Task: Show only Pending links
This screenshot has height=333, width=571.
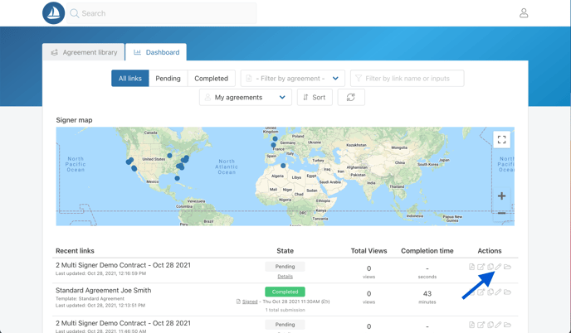Action: 168,78
